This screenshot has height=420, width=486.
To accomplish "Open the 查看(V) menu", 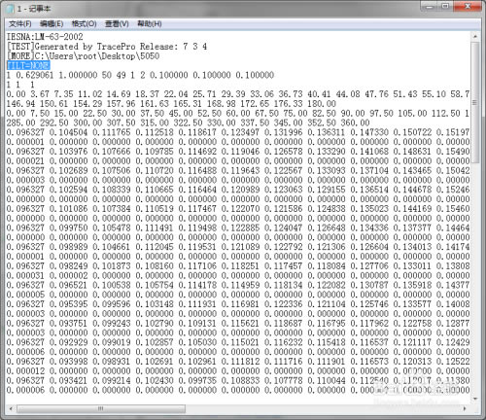I will click(117, 23).
